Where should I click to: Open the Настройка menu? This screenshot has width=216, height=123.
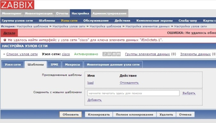click(x=80, y=13)
